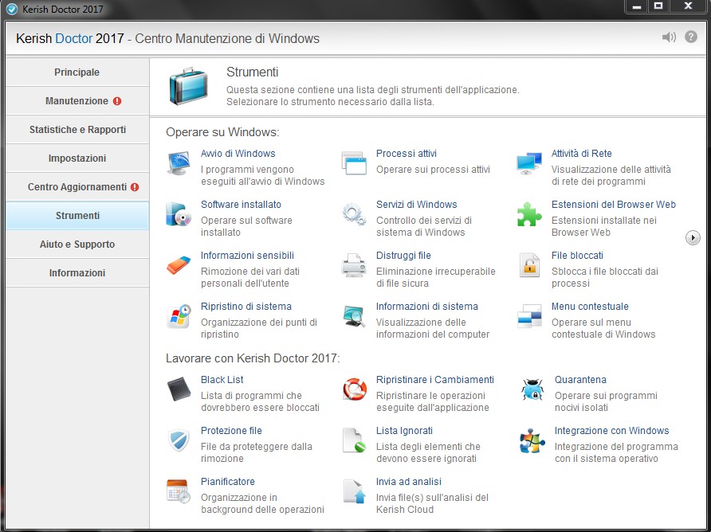711x532 pixels.
Task: Open the Distruggi file link
Action: coord(403,256)
